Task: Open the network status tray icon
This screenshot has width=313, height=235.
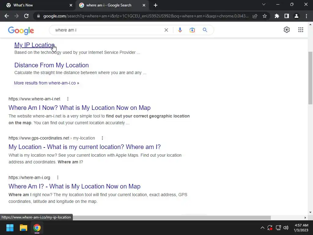Action: pyautogui.click(x=278, y=228)
